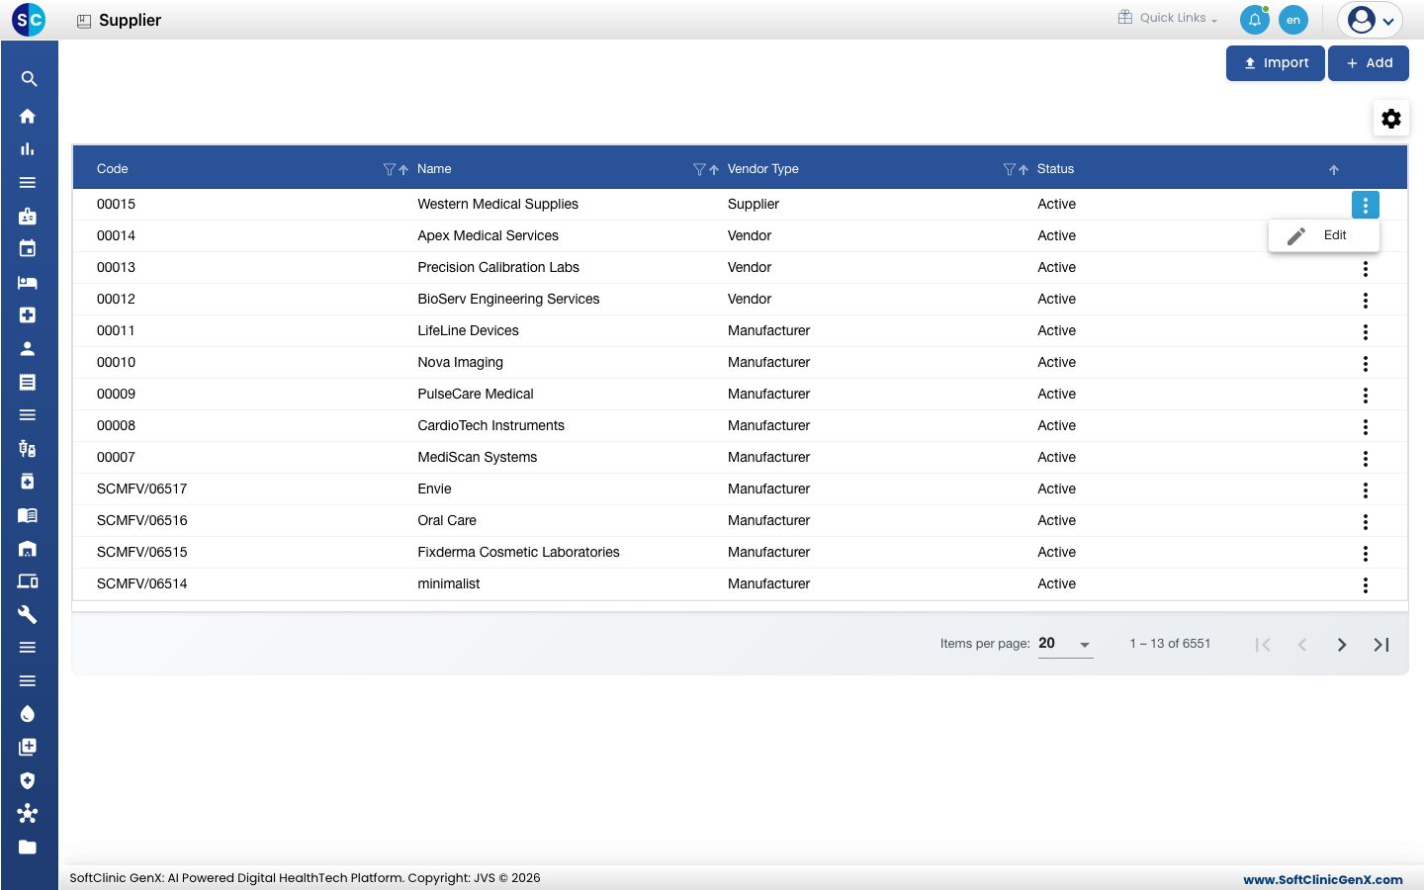
Task: Open the calendar icon in the sidebar
Action: (x=28, y=248)
